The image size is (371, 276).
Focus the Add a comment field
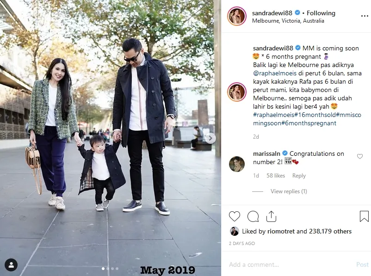pyautogui.click(x=291, y=264)
